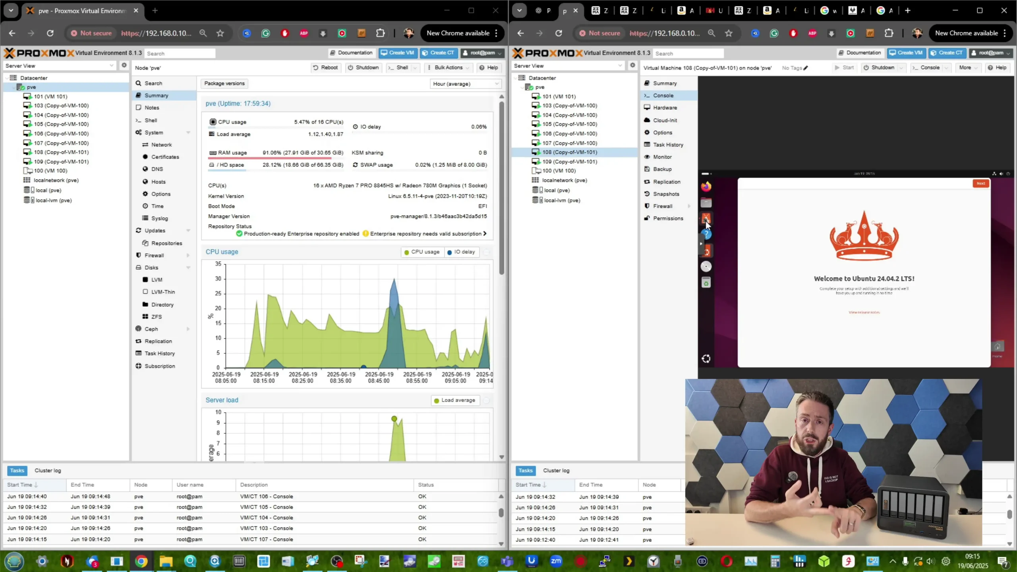
Task: Click the volume icon in system tray
Action: 930,561
